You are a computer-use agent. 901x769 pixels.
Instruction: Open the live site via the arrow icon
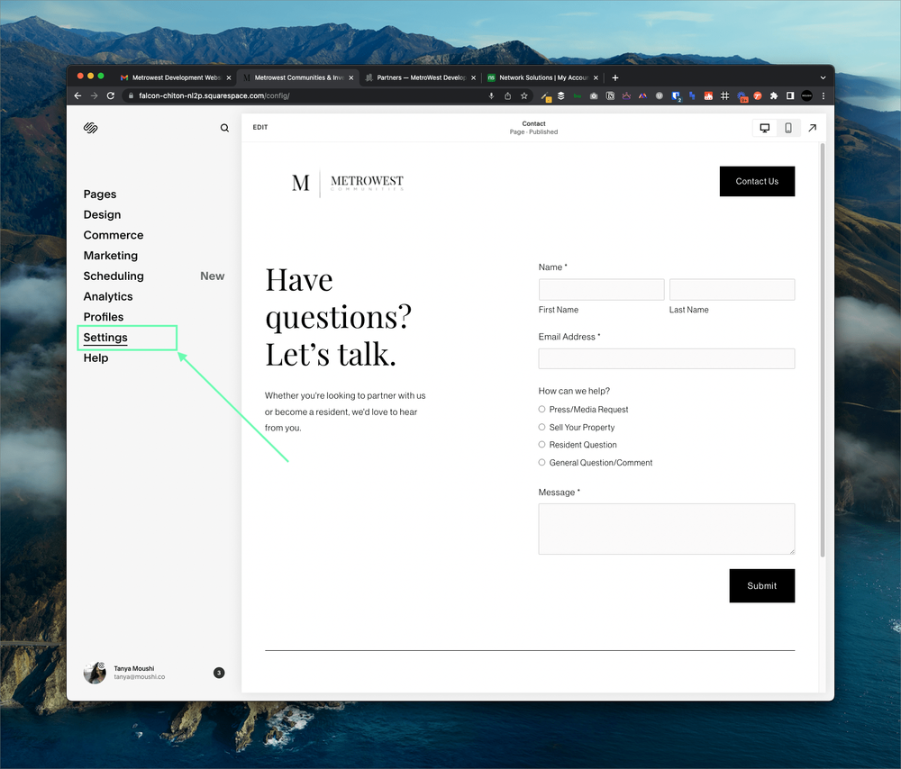tap(813, 128)
